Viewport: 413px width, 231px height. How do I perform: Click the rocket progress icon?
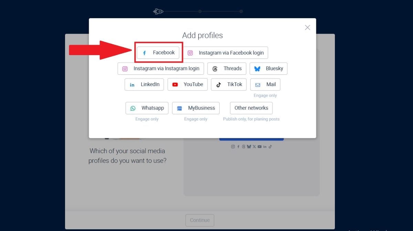point(158,11)
